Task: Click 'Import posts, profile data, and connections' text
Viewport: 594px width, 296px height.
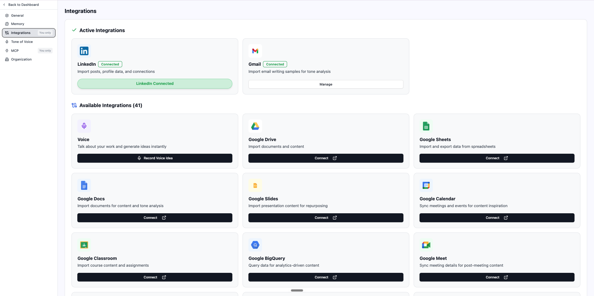Action: pos(116,72)
